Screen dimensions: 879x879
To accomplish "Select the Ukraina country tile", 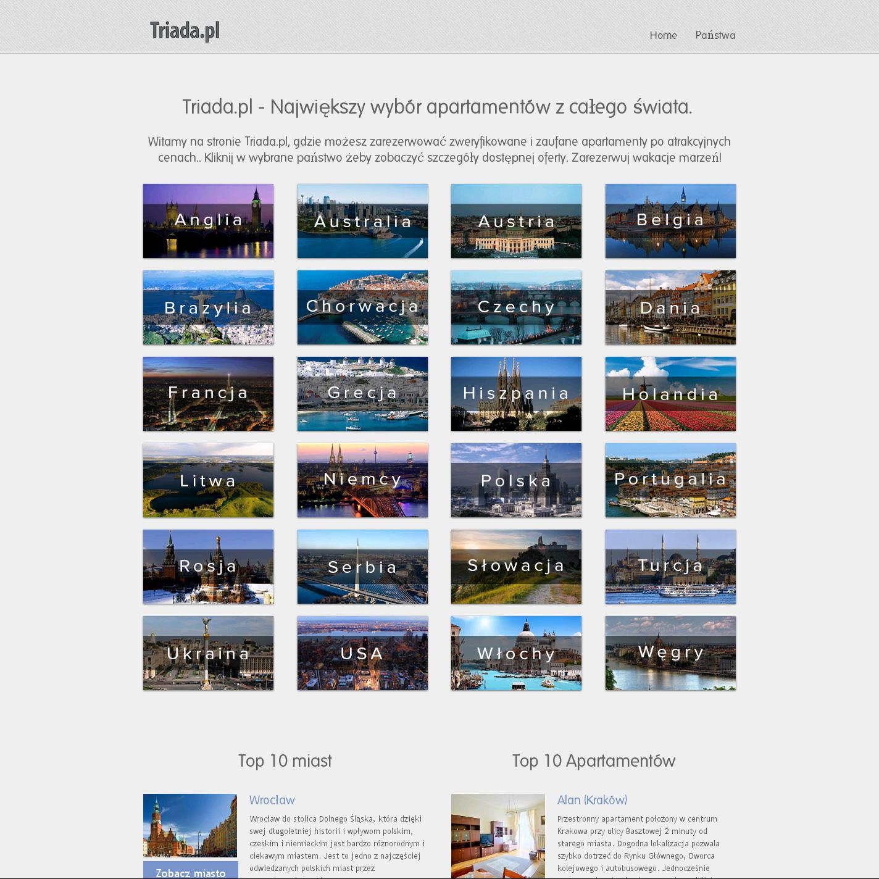I will 208,653.
